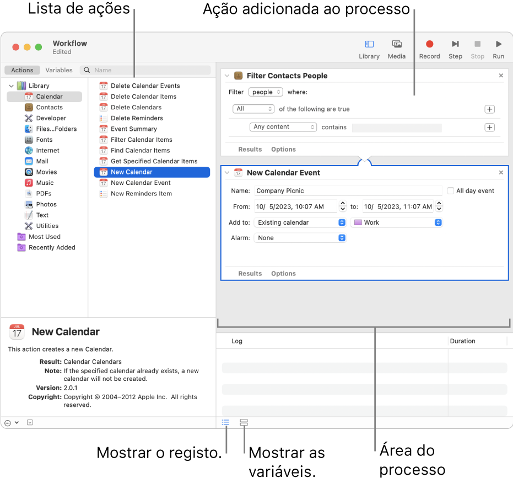This screenshot has height=483, width=513.
Task: Select Delete Reminders action
Action: [x=131, y=118]
